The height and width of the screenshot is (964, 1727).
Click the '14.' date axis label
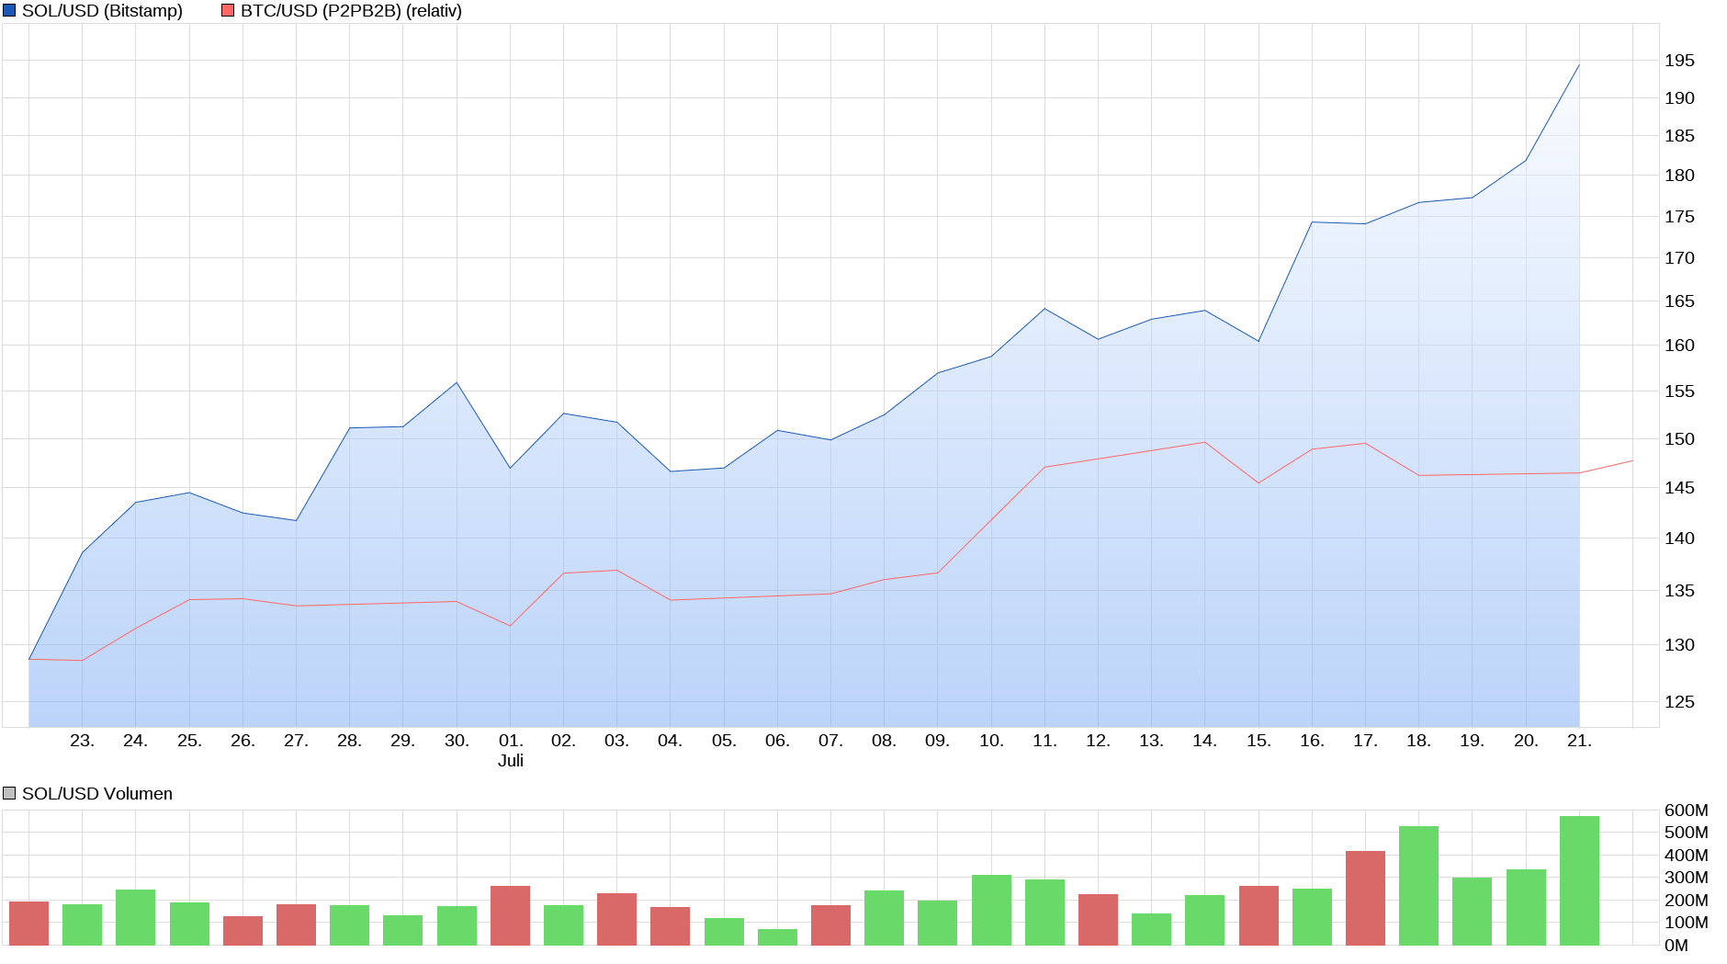point(1204,741)
